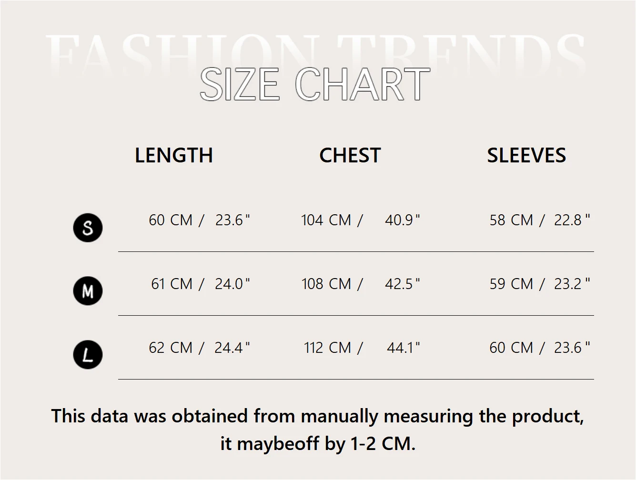
Task: Click the "it maybeoff by 1-2 CM" line
Action: (x=318, y=444)
